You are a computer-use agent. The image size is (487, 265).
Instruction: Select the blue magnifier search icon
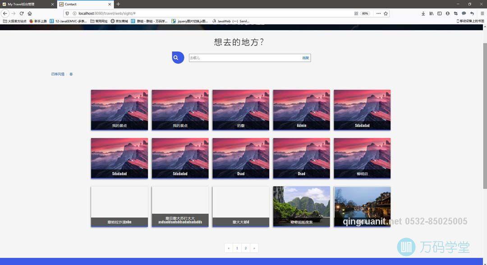(176, 57)
